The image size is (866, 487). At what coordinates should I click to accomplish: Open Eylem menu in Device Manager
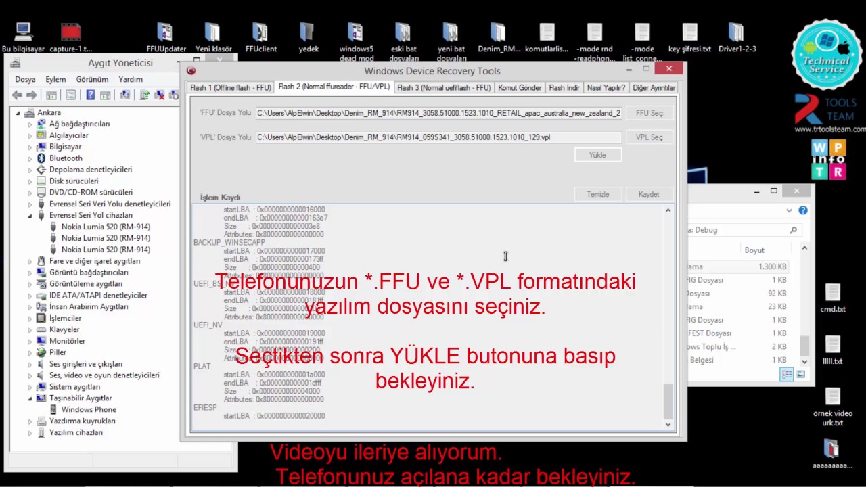55,79
